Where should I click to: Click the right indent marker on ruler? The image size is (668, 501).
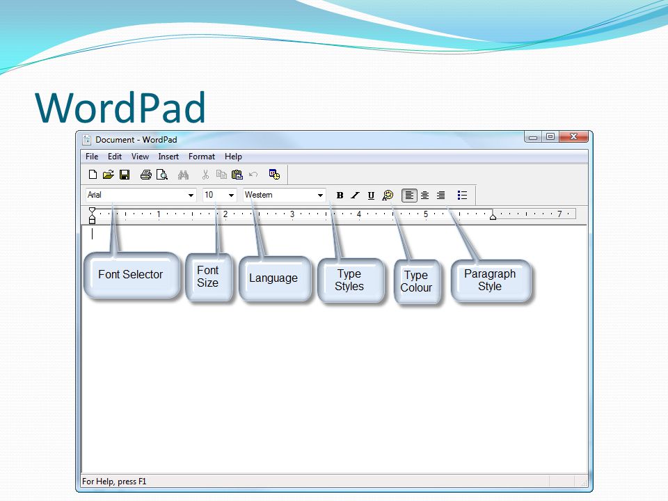[493, 216]
